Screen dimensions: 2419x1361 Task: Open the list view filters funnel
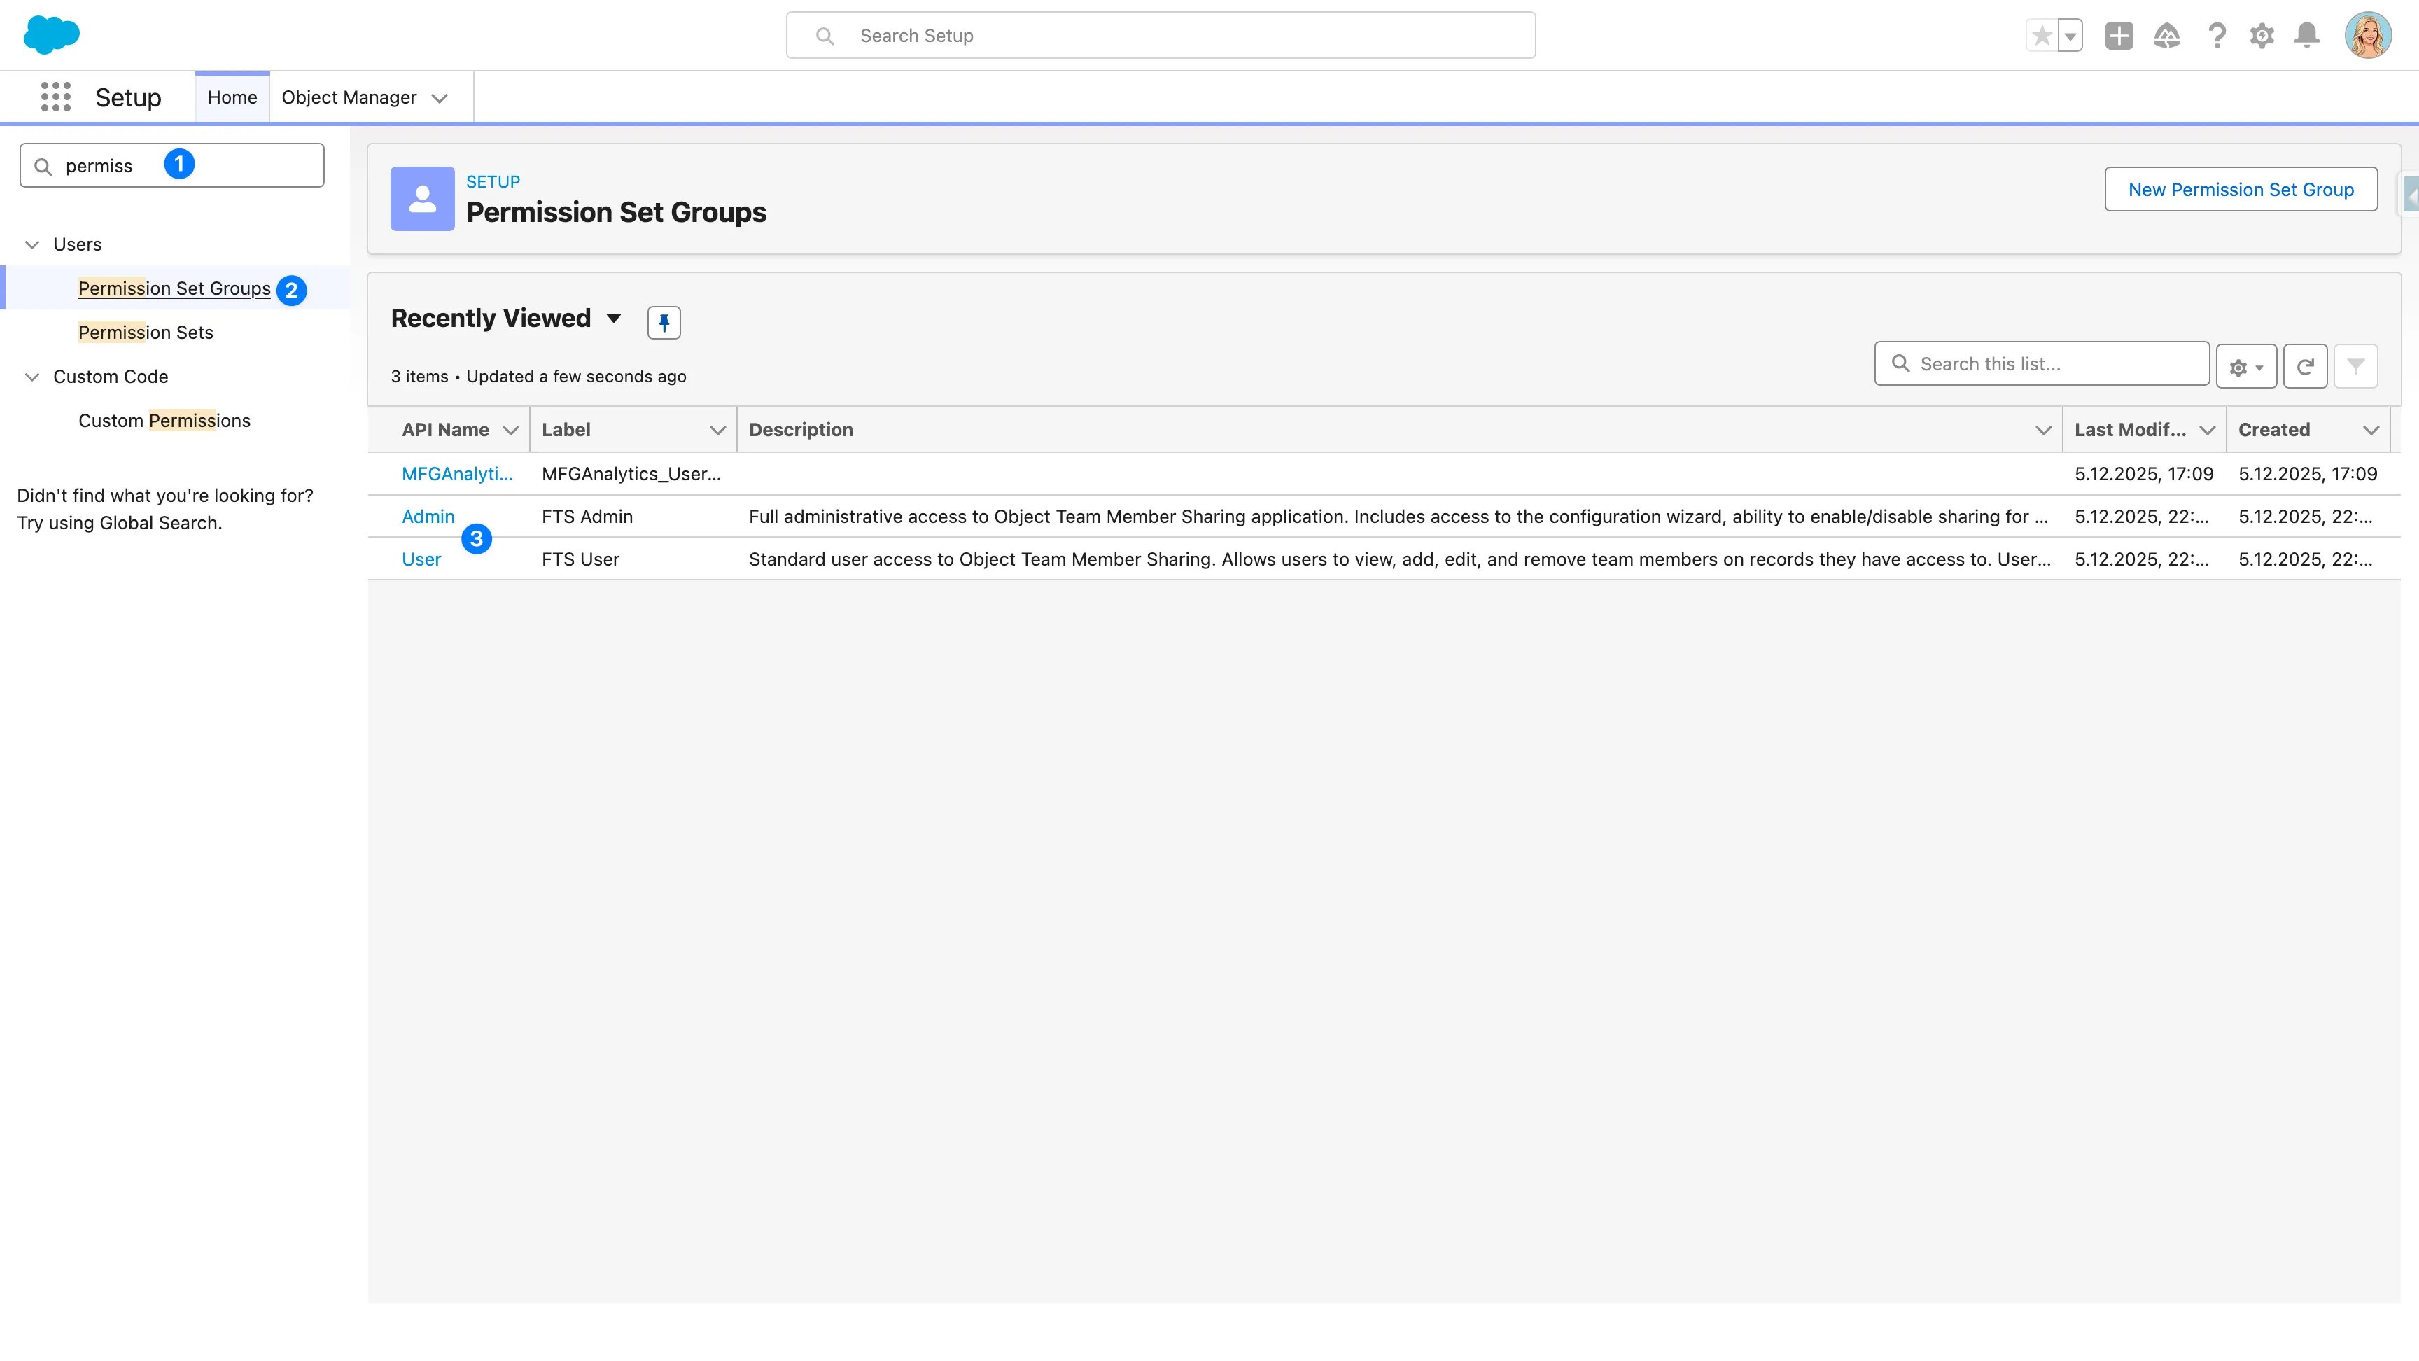pos(2357,365)
